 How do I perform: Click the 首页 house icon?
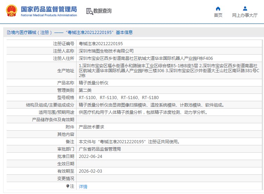point(218,9)
